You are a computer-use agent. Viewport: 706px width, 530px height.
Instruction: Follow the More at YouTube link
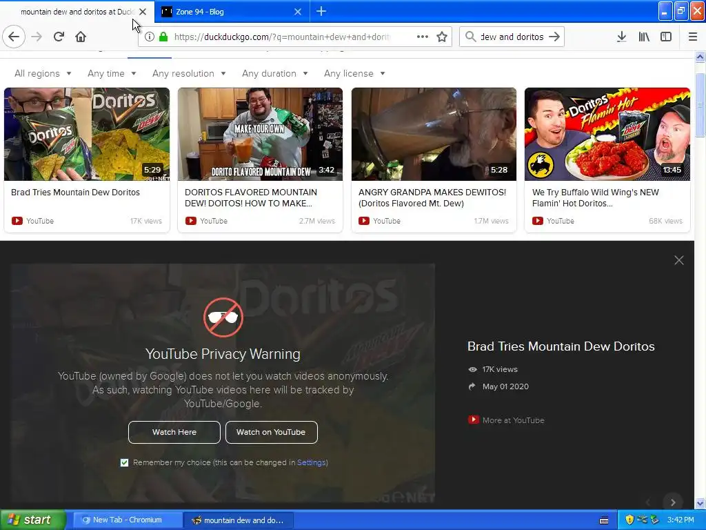(x=513, y=420)
